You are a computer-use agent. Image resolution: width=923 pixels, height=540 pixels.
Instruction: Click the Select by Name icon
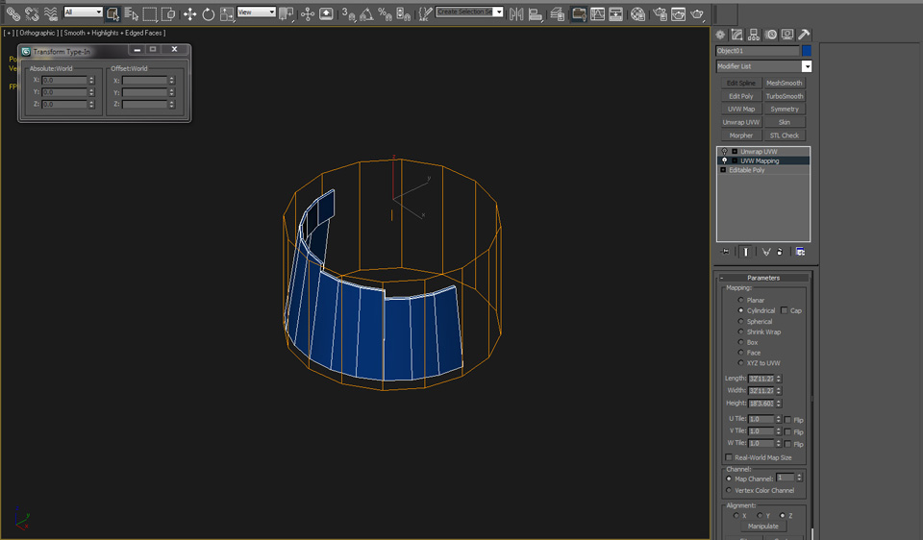tap(132, 13)
